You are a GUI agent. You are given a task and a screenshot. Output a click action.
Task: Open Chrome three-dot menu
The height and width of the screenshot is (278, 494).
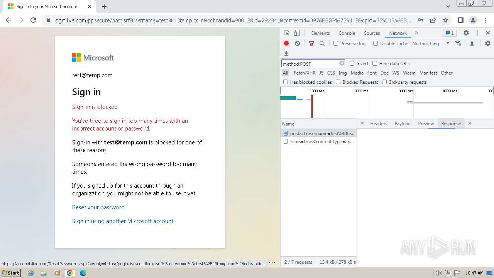coord(486,20)
